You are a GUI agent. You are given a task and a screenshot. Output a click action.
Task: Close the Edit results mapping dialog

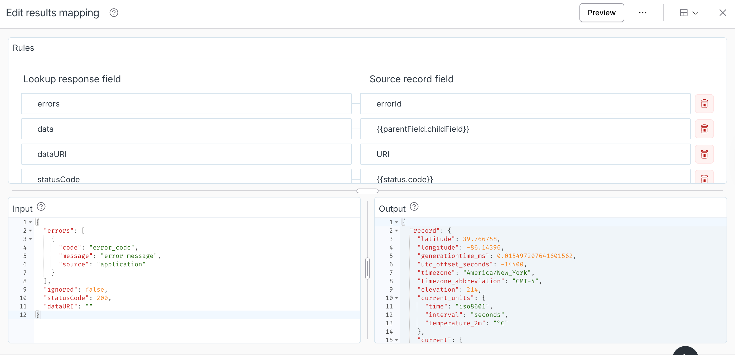coord(722,13)
